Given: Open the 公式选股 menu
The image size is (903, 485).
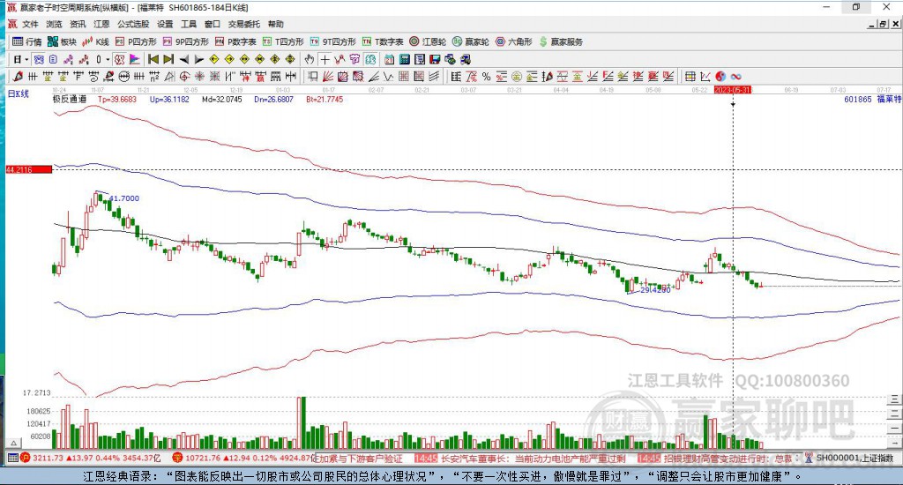Looking at the screenshot, I should pyautogui.click(x=133, y=24).
